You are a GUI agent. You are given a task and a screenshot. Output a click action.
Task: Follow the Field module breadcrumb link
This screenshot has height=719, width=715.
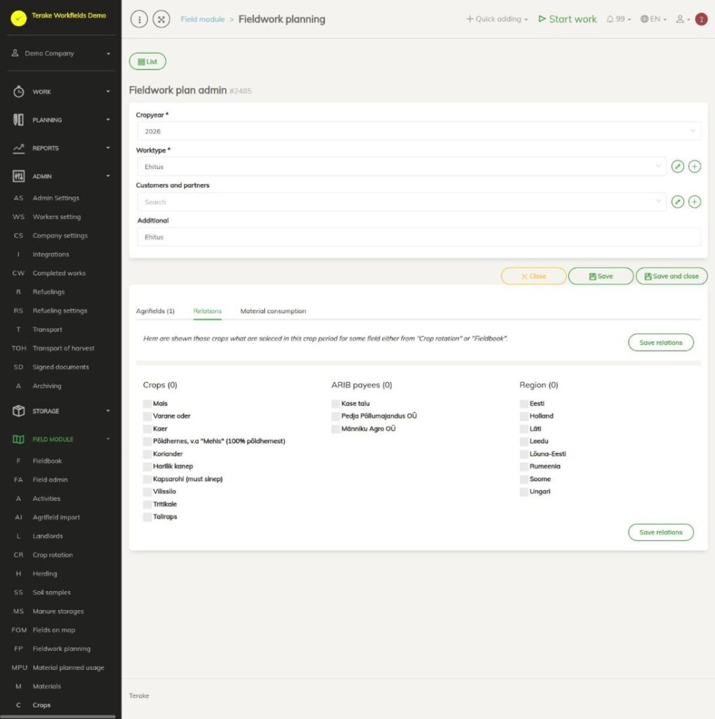(203, 19)
